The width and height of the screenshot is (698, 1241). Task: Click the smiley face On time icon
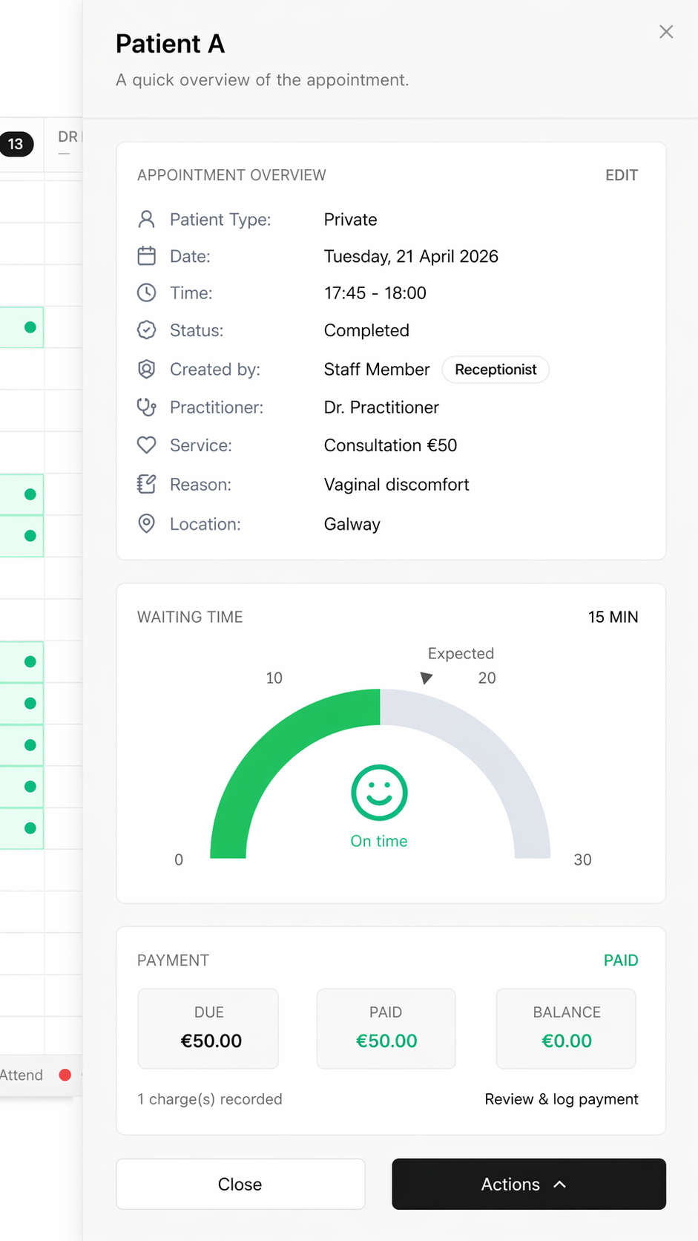[379, 793]
